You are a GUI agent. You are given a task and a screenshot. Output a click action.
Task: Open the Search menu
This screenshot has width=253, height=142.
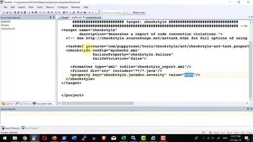point(21,7)
